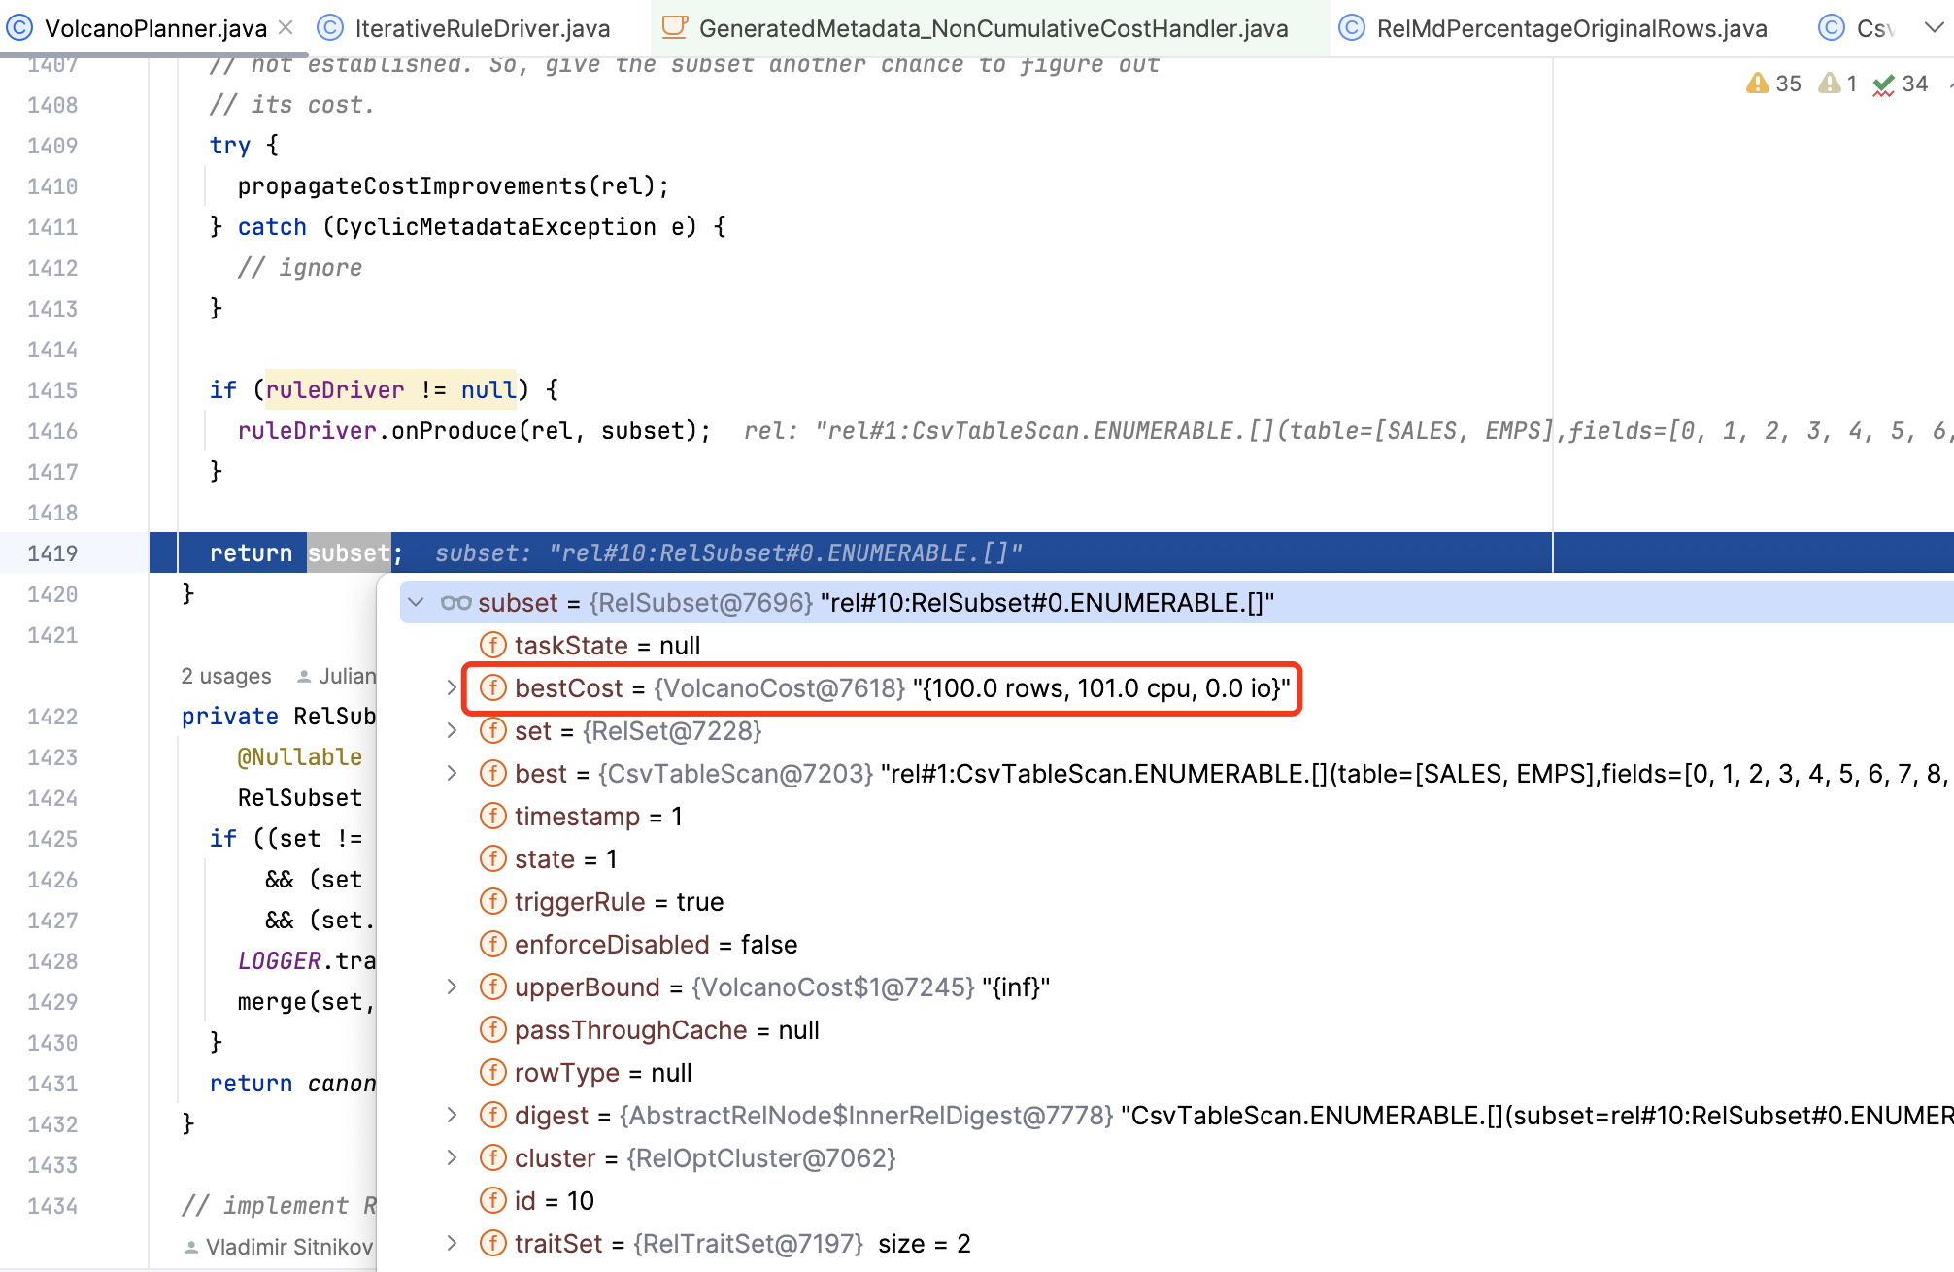The width and height of the screenshot is (1954, 1272).
Task: Expand the traitSet field node
Action: (452, 1244)
